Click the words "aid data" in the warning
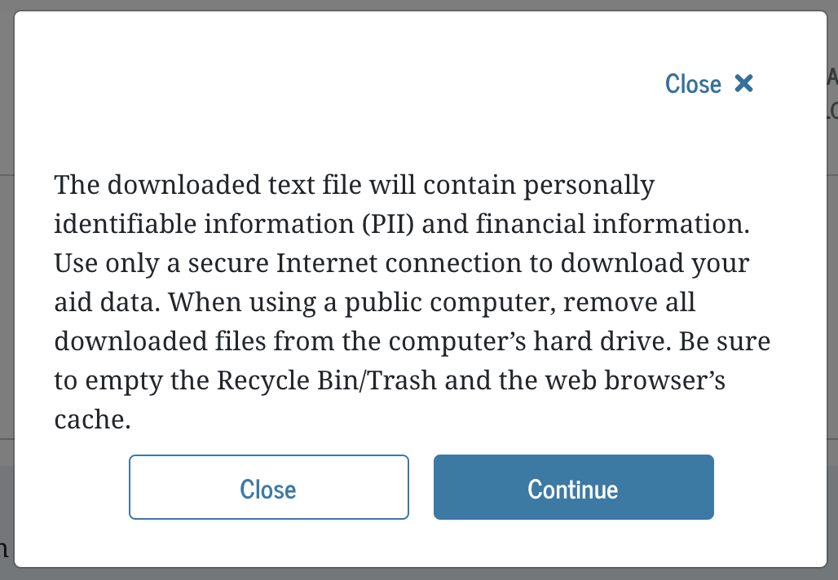The height and width of the screenshot is (580, 838). tap(107, 303)
